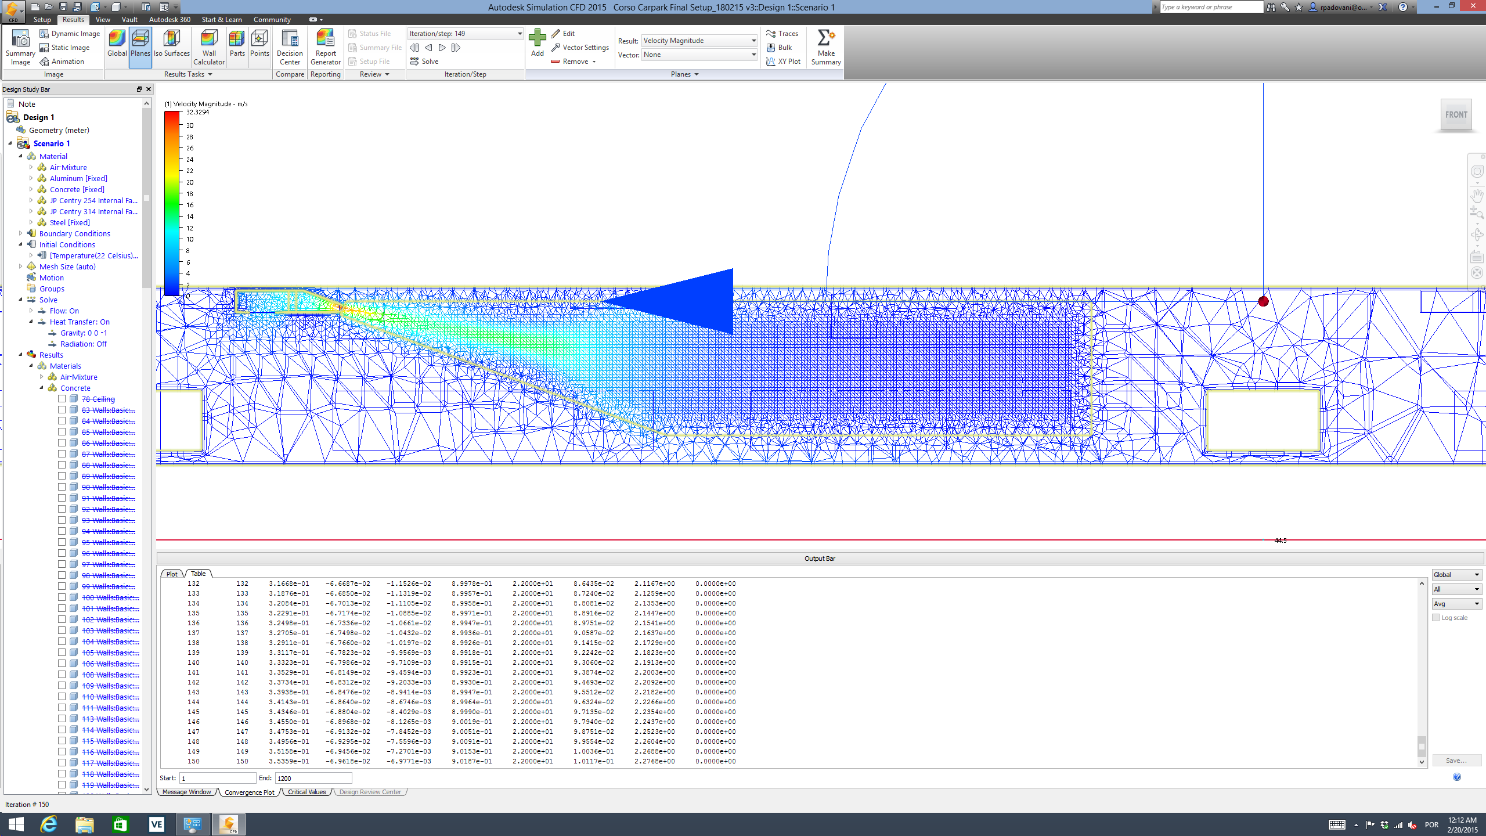Create a Summary Image
The image size is (1486, 836).
pos(20,46)
